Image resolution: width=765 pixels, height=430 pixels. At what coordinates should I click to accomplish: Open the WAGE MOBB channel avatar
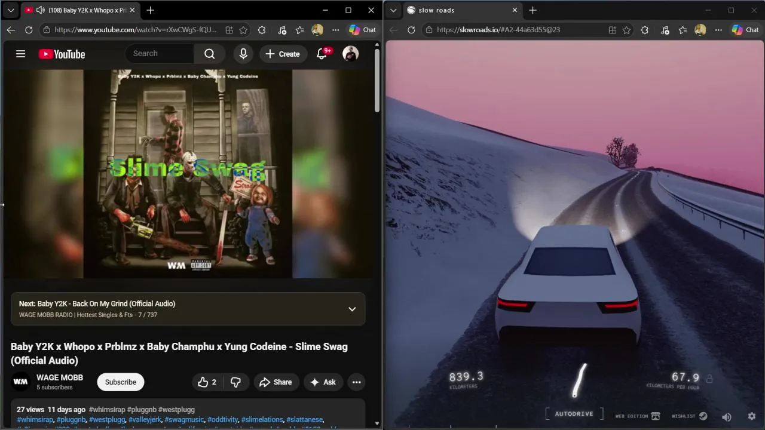tap(21, 382)
